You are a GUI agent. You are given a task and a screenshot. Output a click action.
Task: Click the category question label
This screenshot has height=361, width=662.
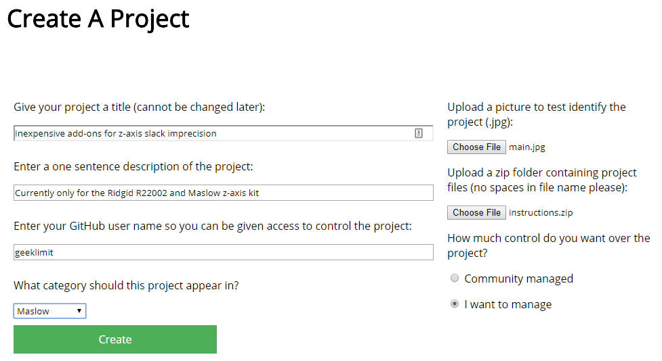pos(126,285)
